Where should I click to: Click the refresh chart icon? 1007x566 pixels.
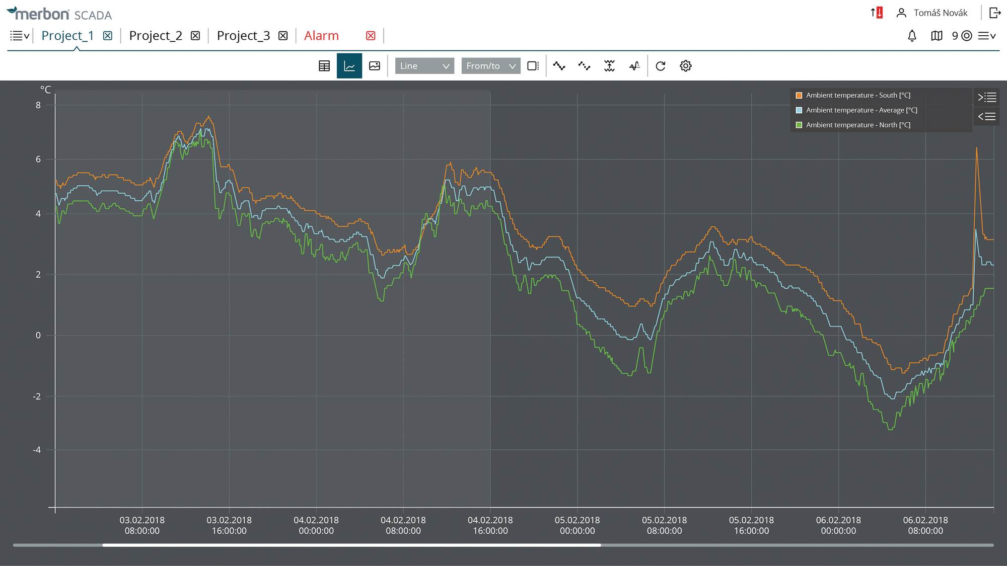(x=661, y=66)
